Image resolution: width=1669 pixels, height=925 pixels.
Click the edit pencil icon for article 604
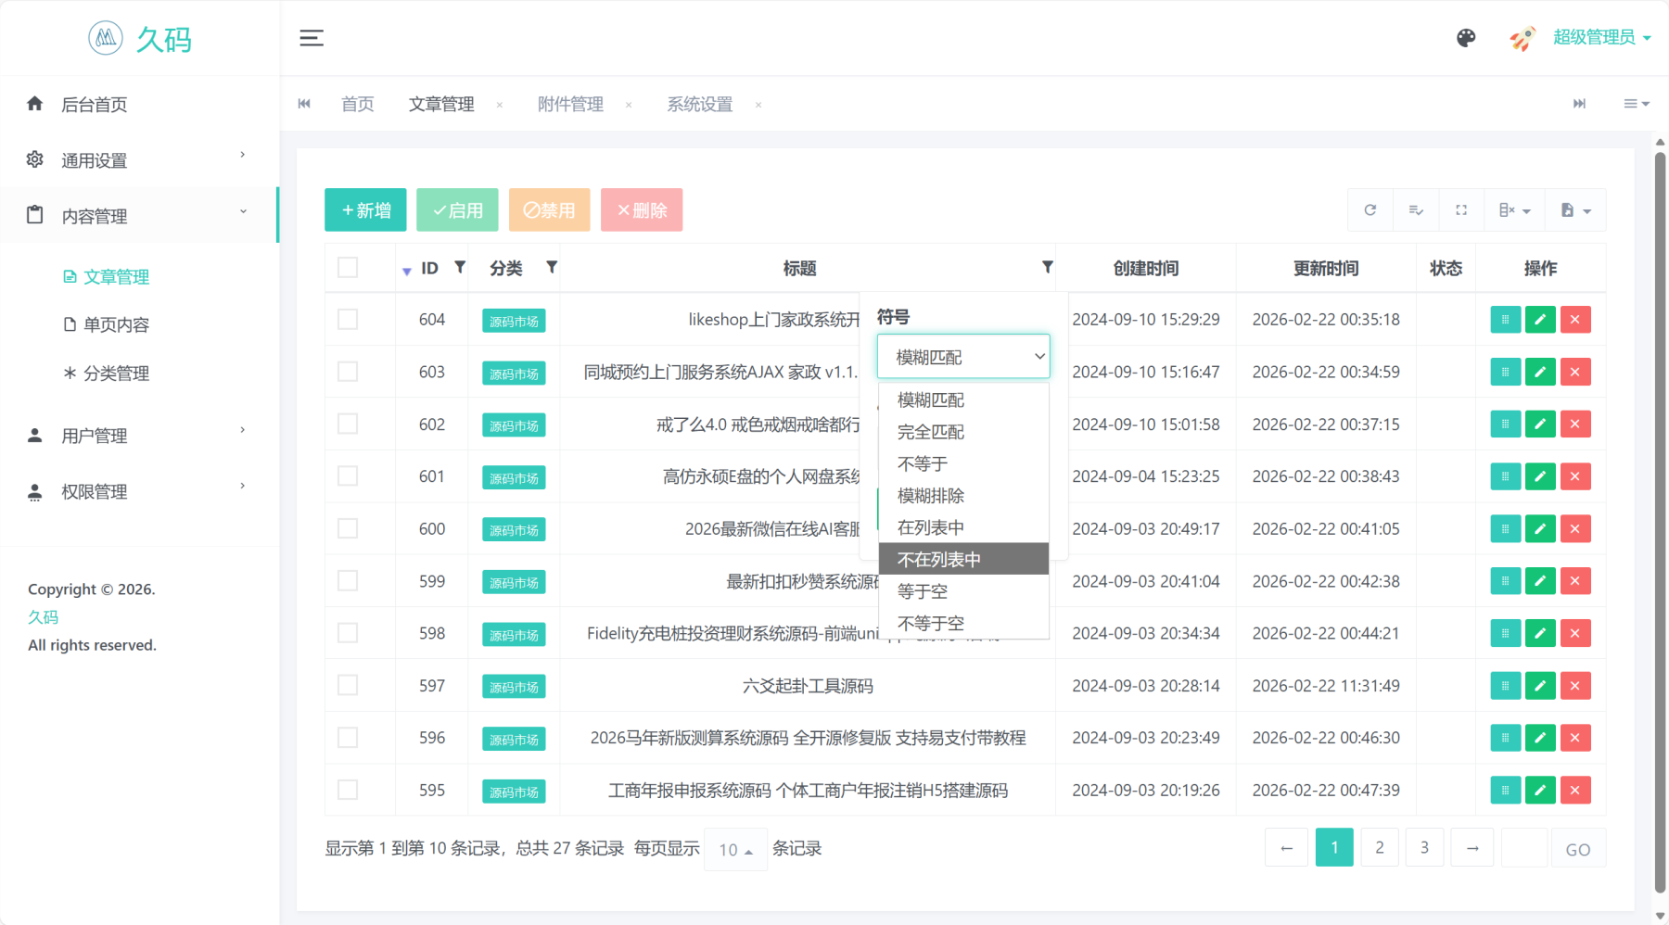click(1539, 319)
